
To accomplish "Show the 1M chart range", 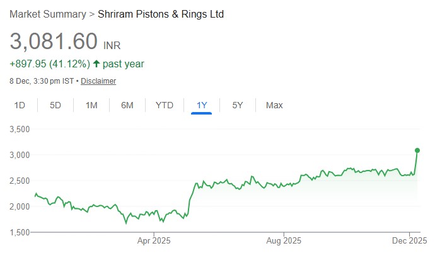I will point(91,105).
